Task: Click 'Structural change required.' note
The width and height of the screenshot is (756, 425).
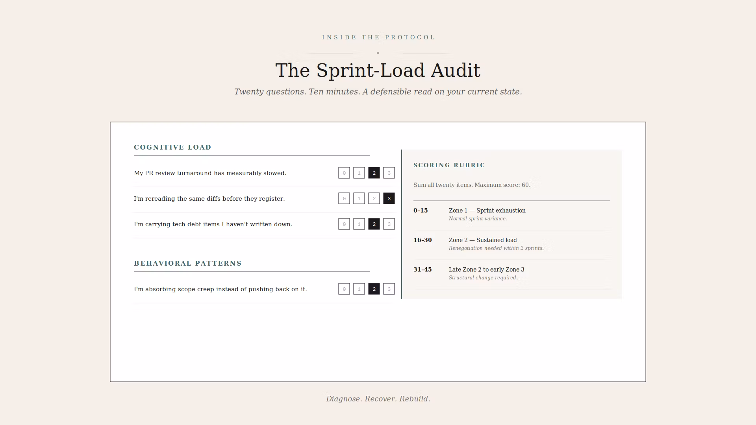Action: (x=483, y=278)
